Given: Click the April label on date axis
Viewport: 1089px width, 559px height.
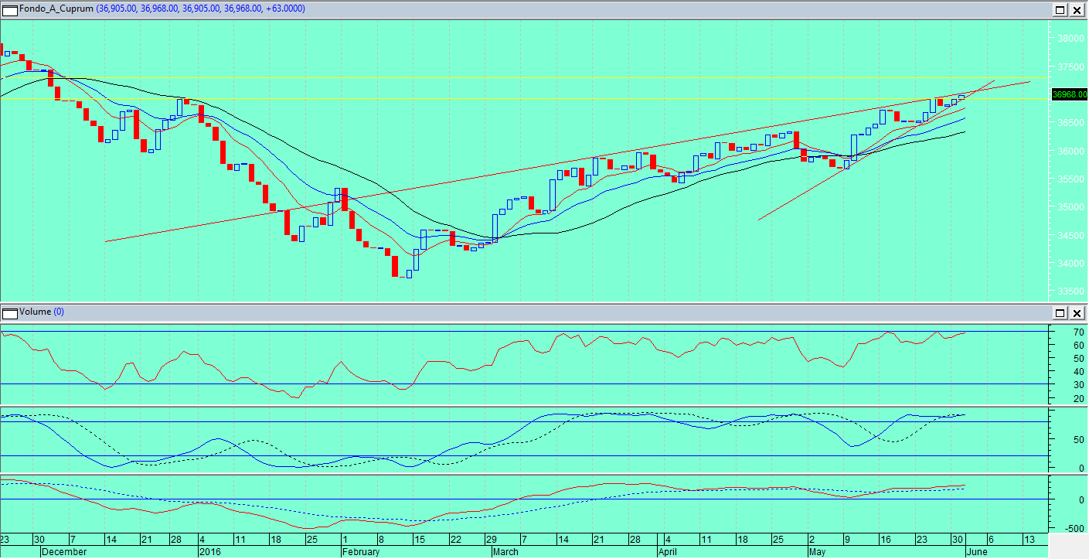Looking at the screenshot, I should tap(669, 552).
